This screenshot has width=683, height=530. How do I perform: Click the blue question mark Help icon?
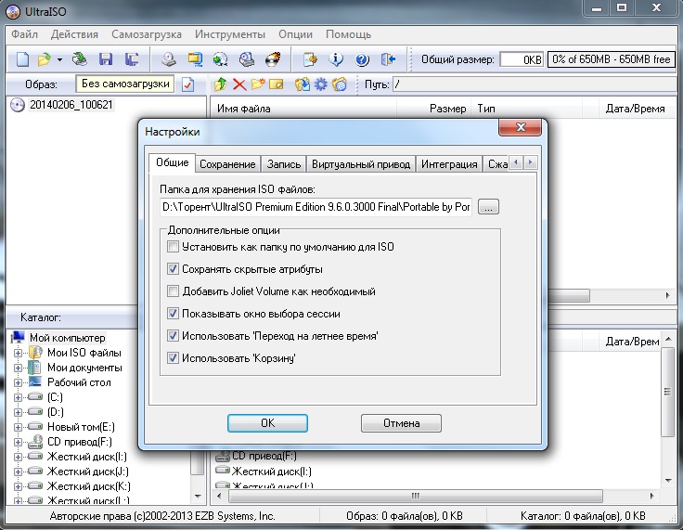coord(362,59)
